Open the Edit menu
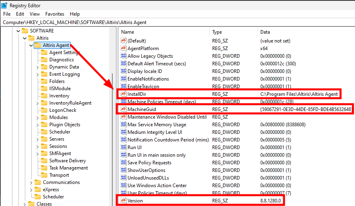 tap(20, 14)
